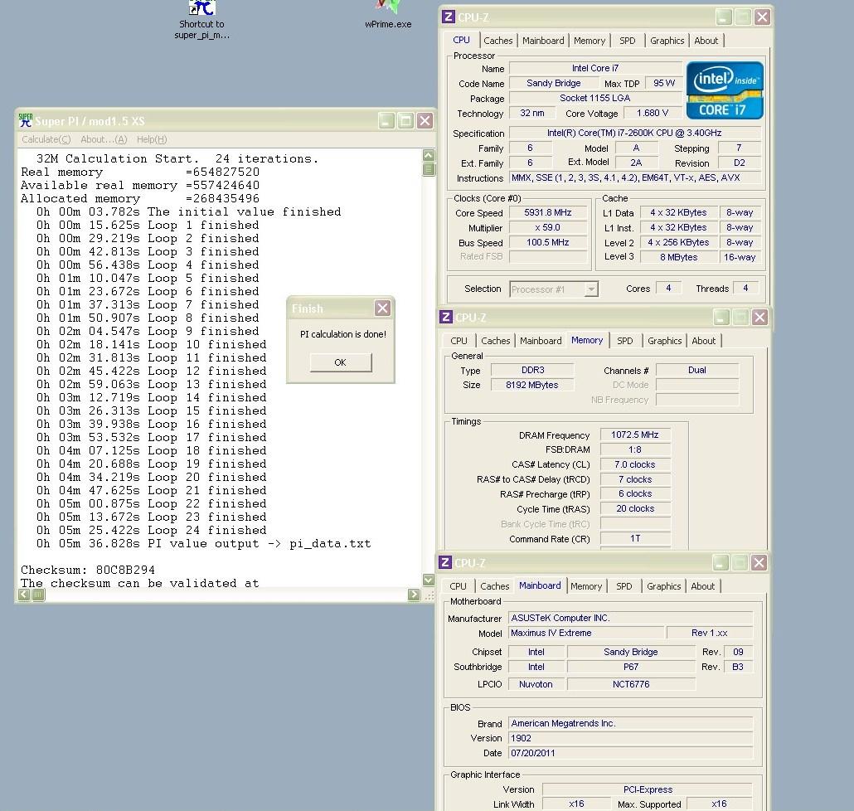
Task: Click the FSB:DRAM ratio value 1:8
Action: pos(635,449)
